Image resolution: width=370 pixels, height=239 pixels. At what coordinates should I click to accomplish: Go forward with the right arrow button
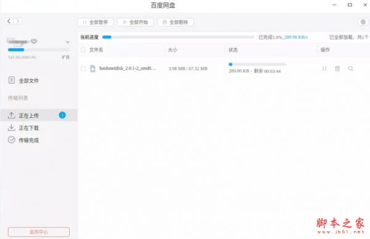pos(18,21)
